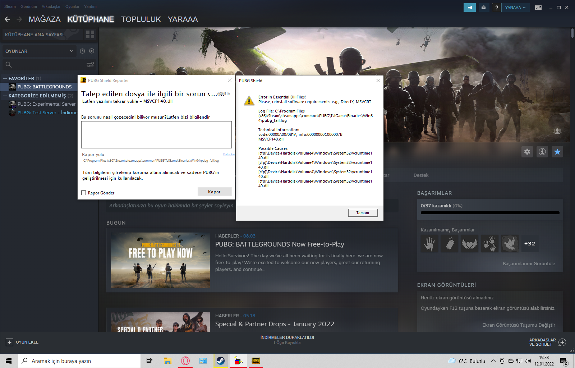Switch library to grid view icon

pos(90,34)
